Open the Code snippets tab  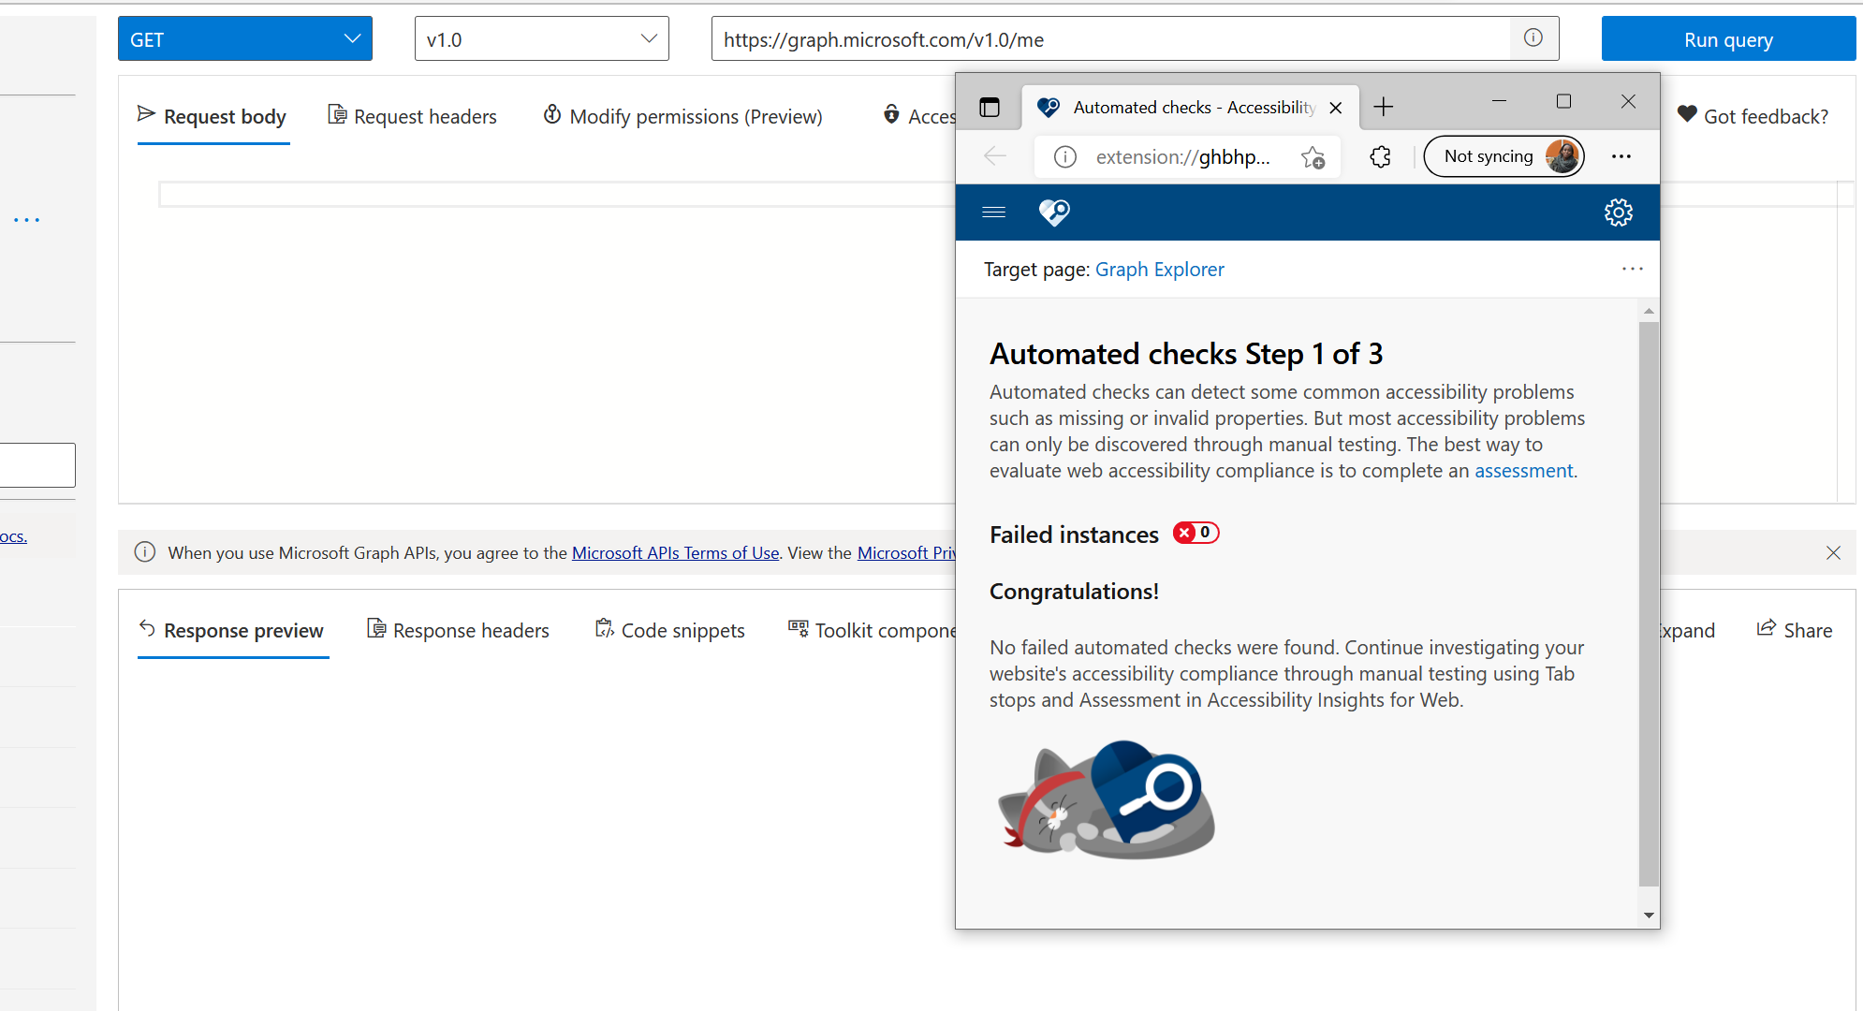coord(670,630)
